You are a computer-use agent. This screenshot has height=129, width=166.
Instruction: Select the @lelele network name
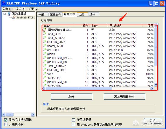(51, 54)
